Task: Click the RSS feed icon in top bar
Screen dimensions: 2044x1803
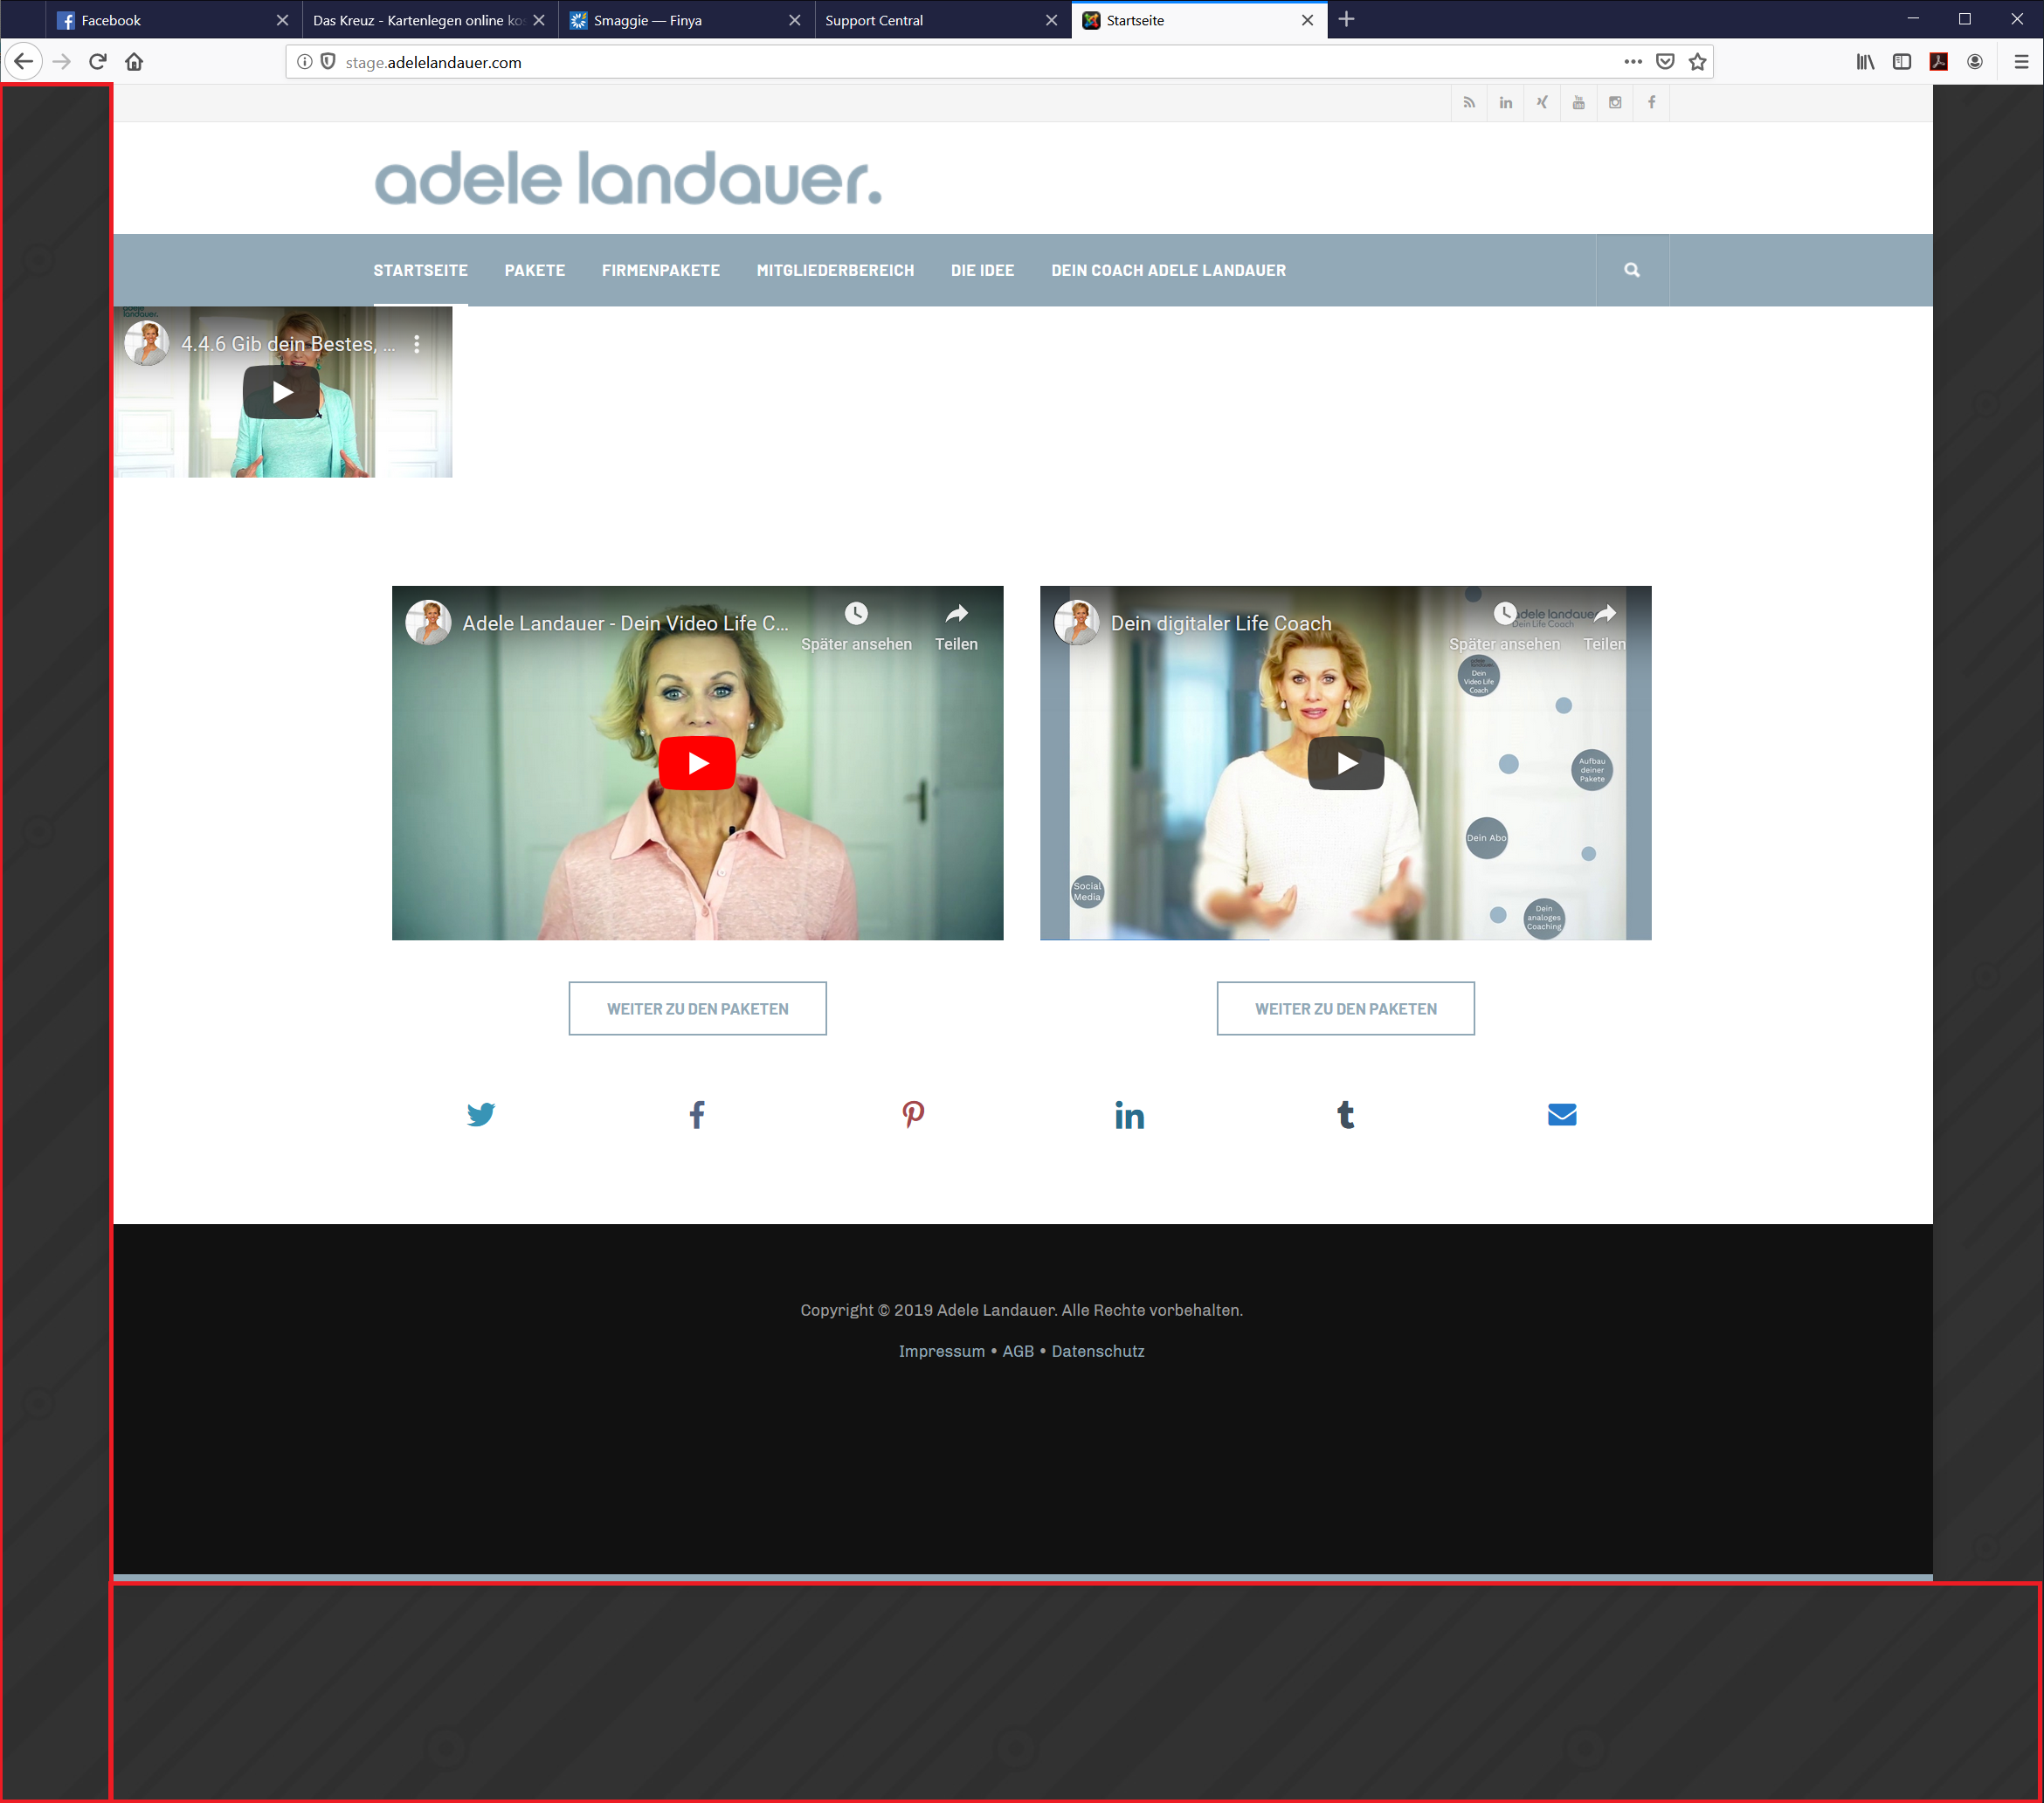Action: (x=1469, y=102)
